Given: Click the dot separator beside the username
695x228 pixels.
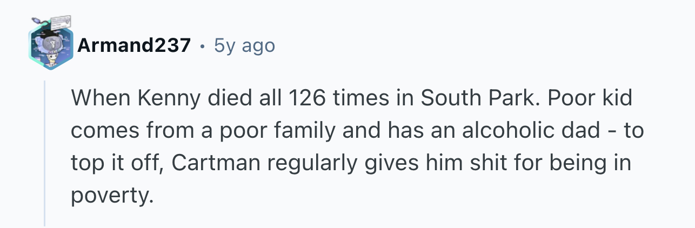Looking at the screenshot, I should [x=202, y=46].
